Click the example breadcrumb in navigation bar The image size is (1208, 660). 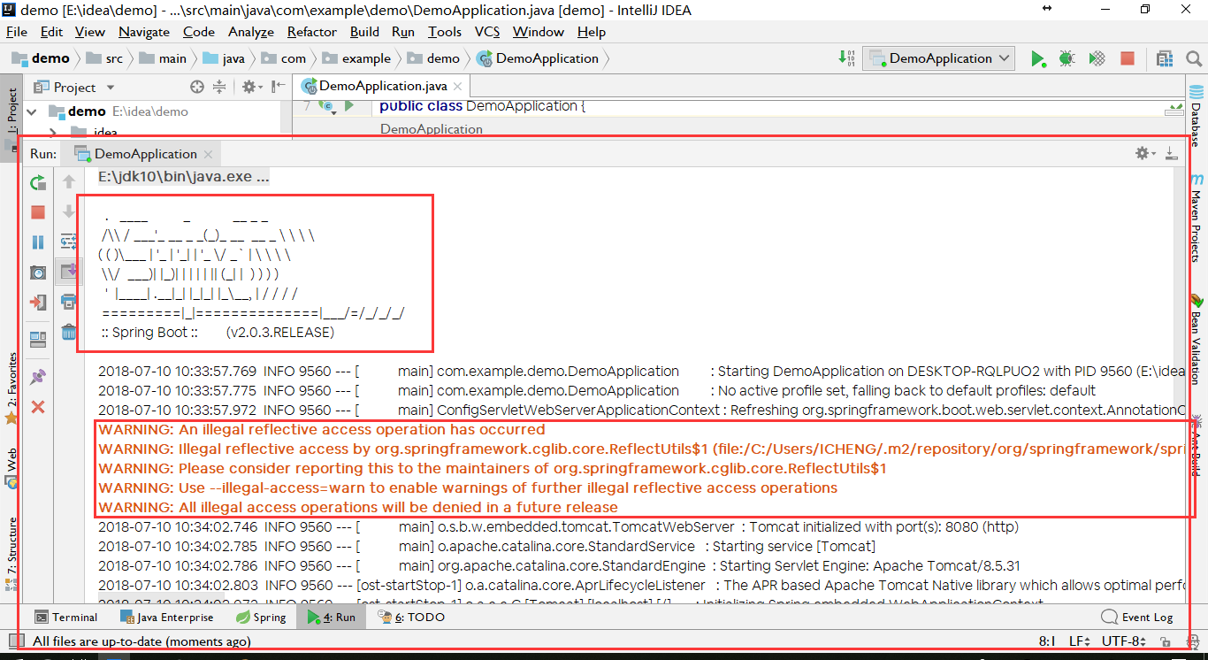click(x=357, y=58)
